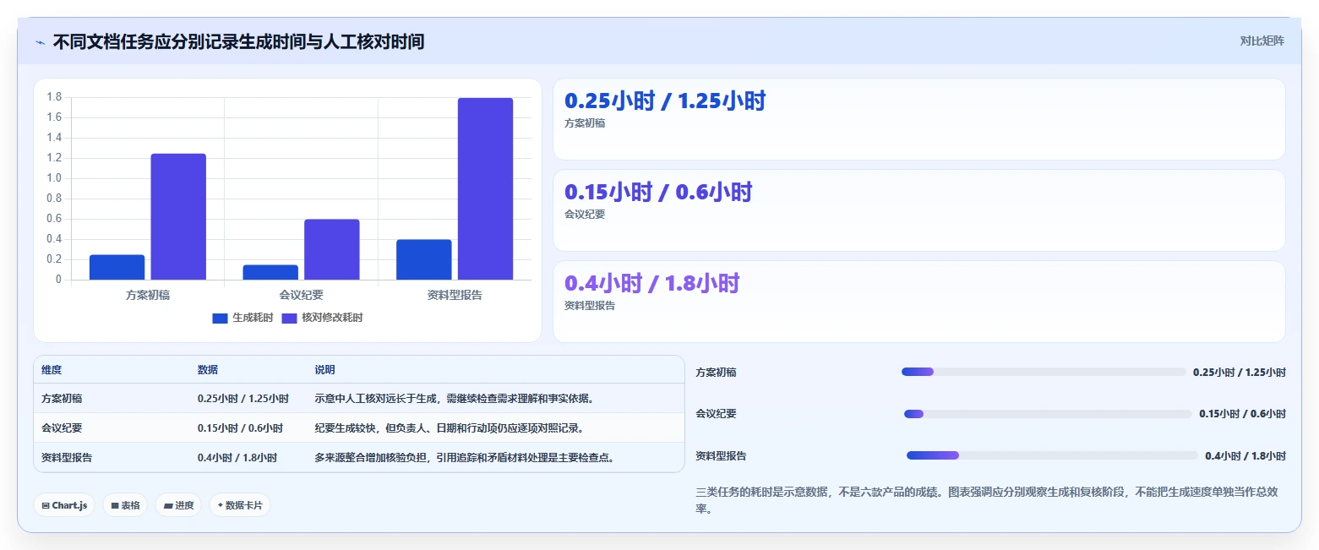Viewport: 1319px width, 550px height.
Task: Click the 对比矩阵 label in header
Action: pos(1262,41)
